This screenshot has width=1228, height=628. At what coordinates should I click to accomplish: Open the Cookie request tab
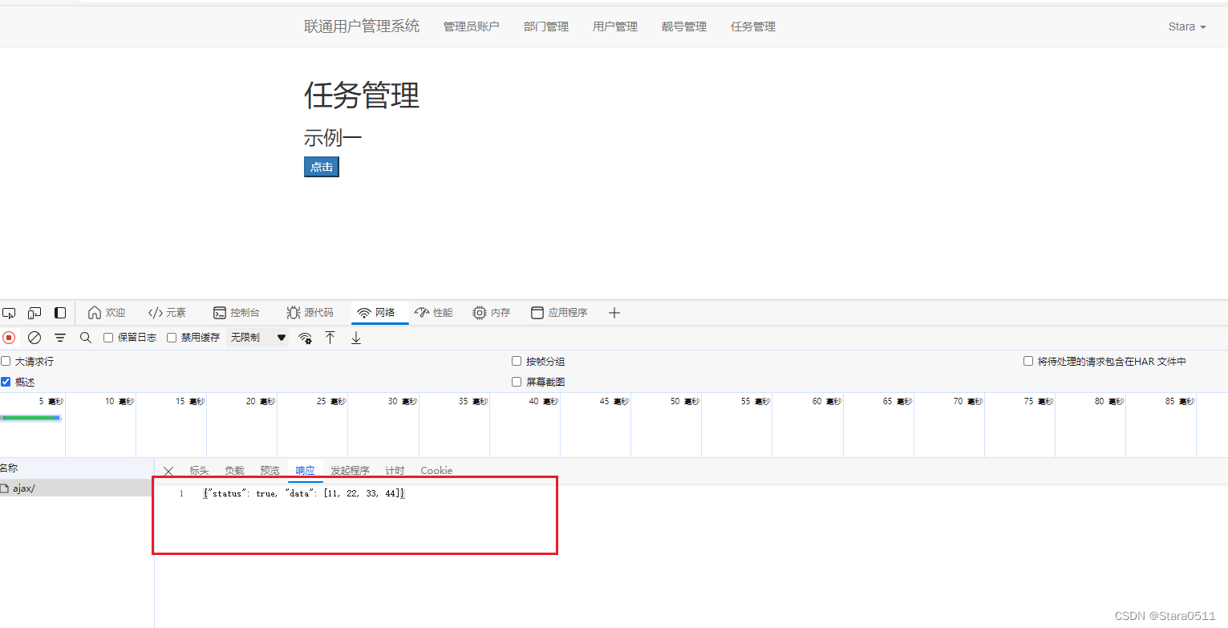(436, 471)
